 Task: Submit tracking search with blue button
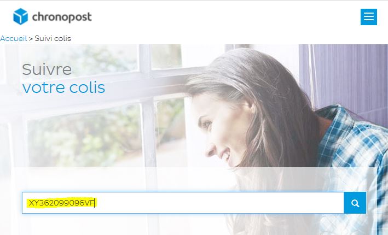tap(355, 203)
